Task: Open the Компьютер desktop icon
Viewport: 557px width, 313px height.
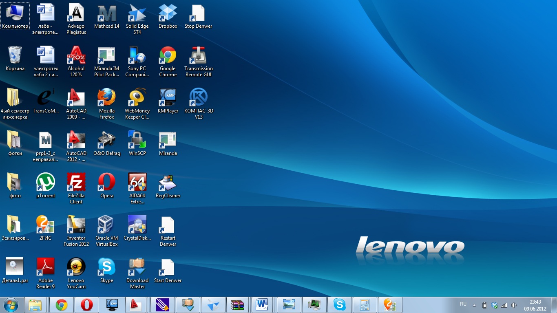Action: point(15,16)
